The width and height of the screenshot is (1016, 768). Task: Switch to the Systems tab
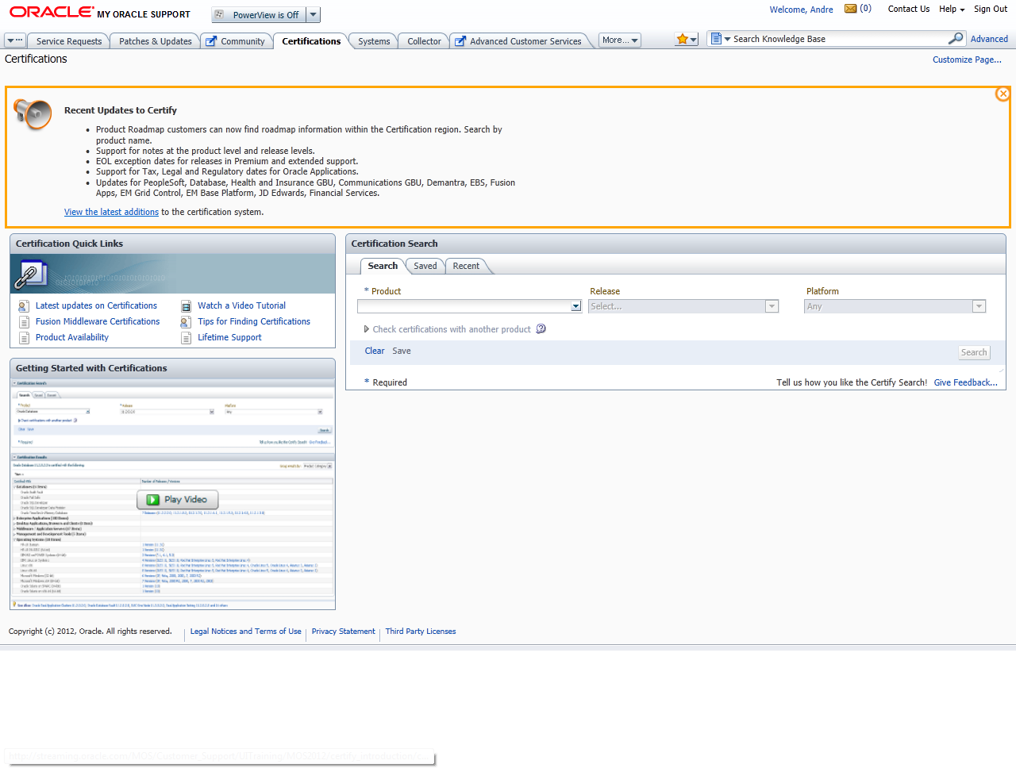click(x=374, y=41)
